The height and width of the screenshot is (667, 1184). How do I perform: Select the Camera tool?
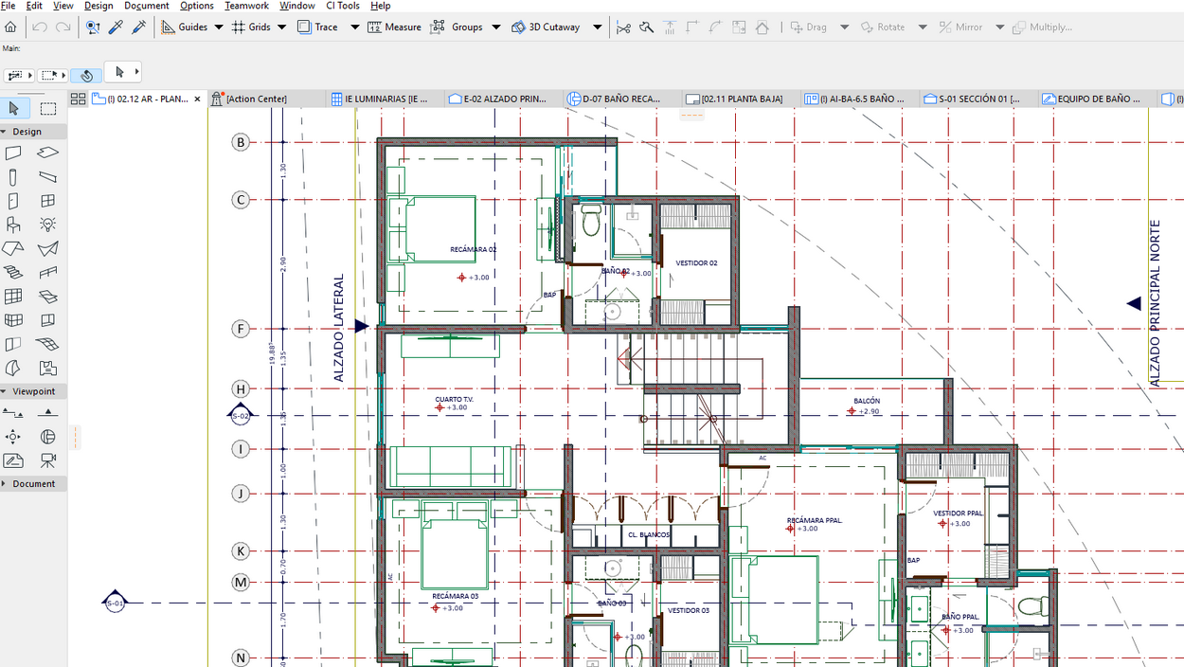[x=47, y=460]
